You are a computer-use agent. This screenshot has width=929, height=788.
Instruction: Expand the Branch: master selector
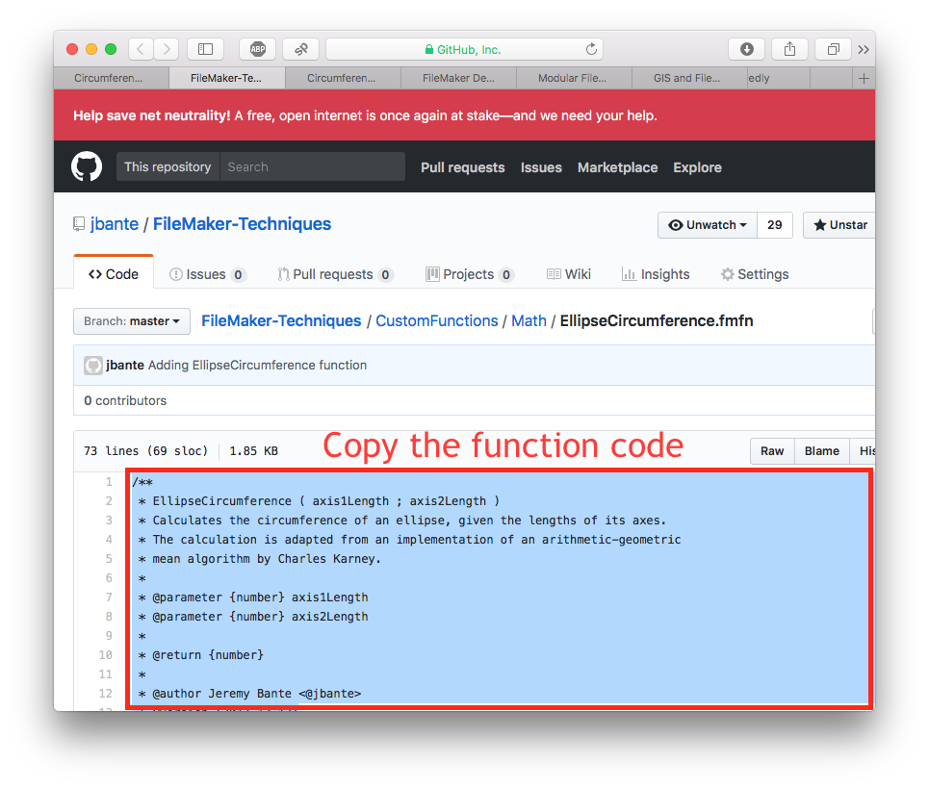pyautogui.click(x=132, y=321)
